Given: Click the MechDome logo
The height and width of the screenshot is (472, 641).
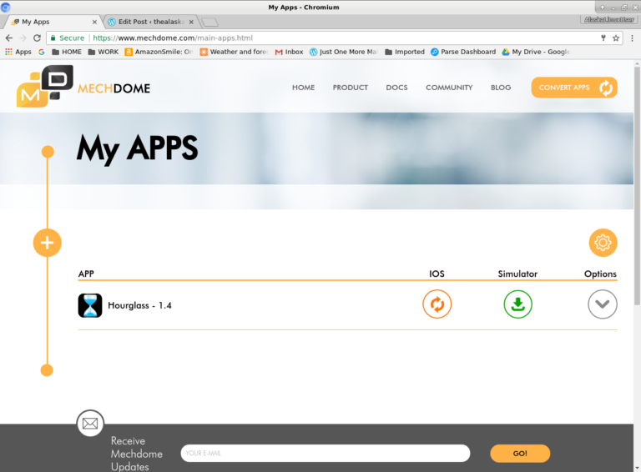Looking at the screenshot, I should (x=83, y=88).
